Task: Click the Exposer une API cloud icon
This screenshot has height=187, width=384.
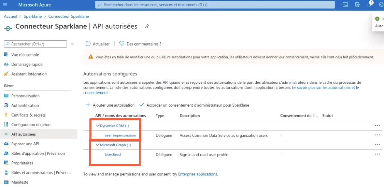Action: click(6, 144)
